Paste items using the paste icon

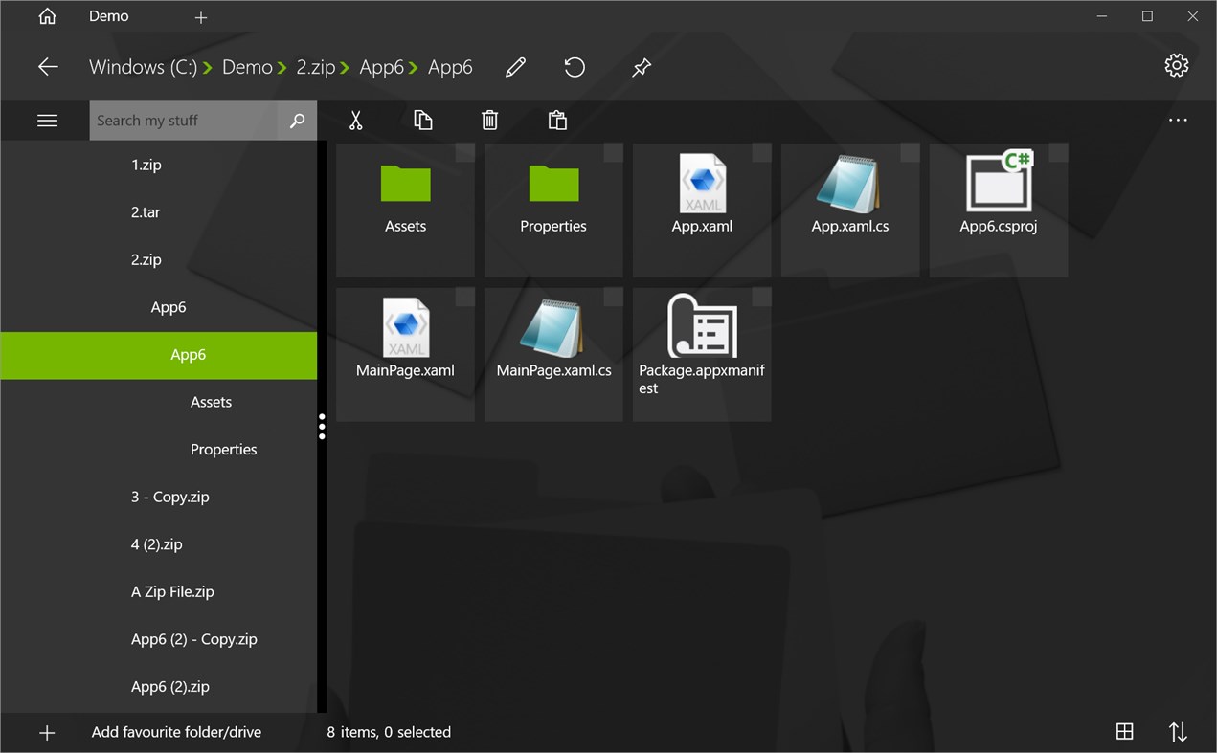tap(556, 120)
